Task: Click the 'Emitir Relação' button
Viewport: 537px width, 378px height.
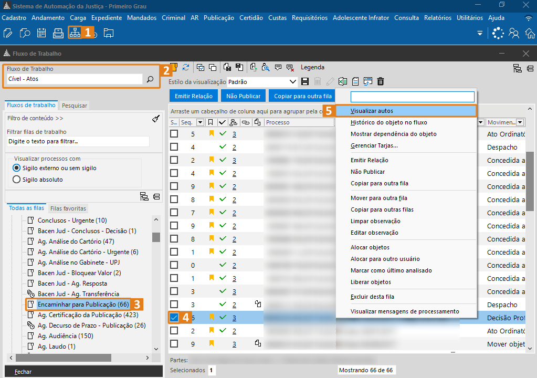Action: point(194,96)
